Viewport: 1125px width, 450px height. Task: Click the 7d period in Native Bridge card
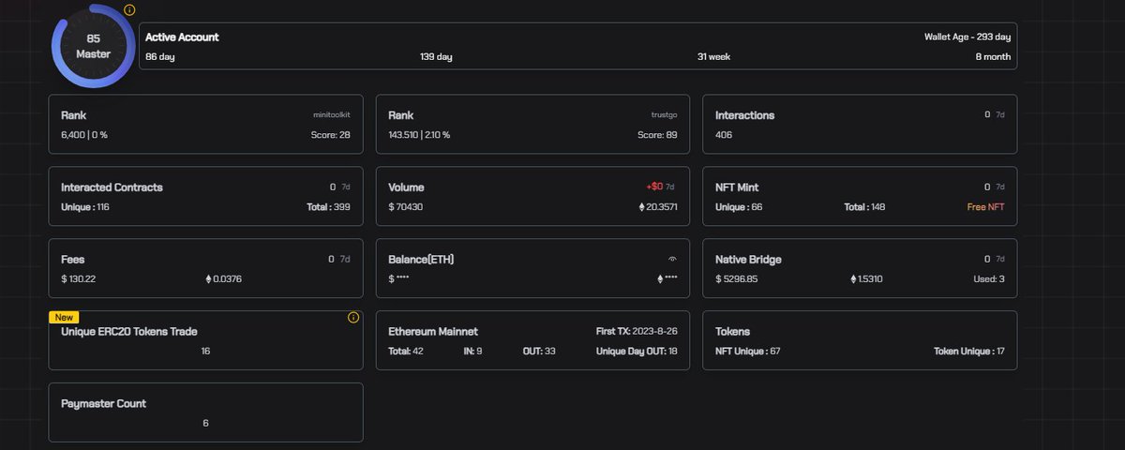[1000, 260]
